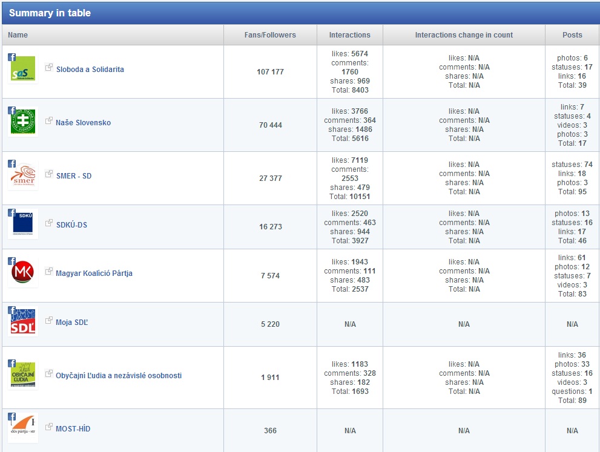Screen dimensions: 600x452
Task: Select fan count 366
Action: click(x=270, y=430)
